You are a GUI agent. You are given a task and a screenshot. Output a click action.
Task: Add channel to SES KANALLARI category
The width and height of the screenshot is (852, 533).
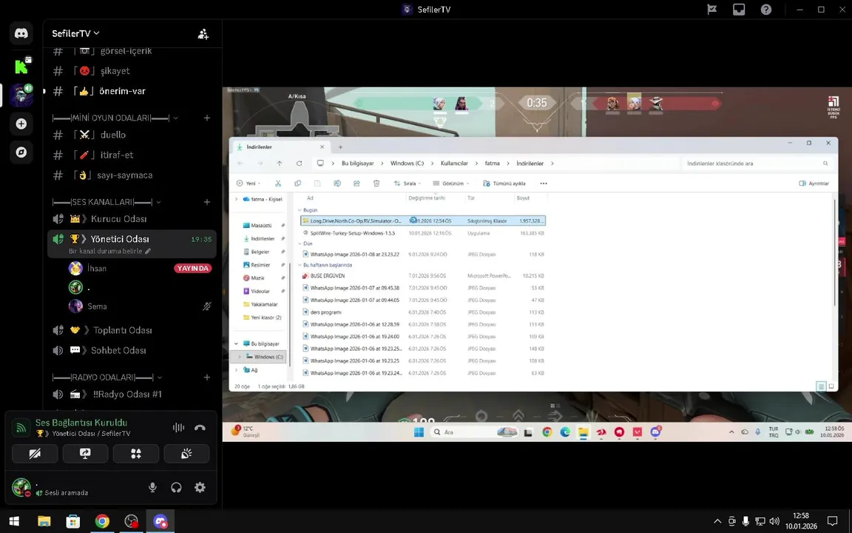click(207, 202)
